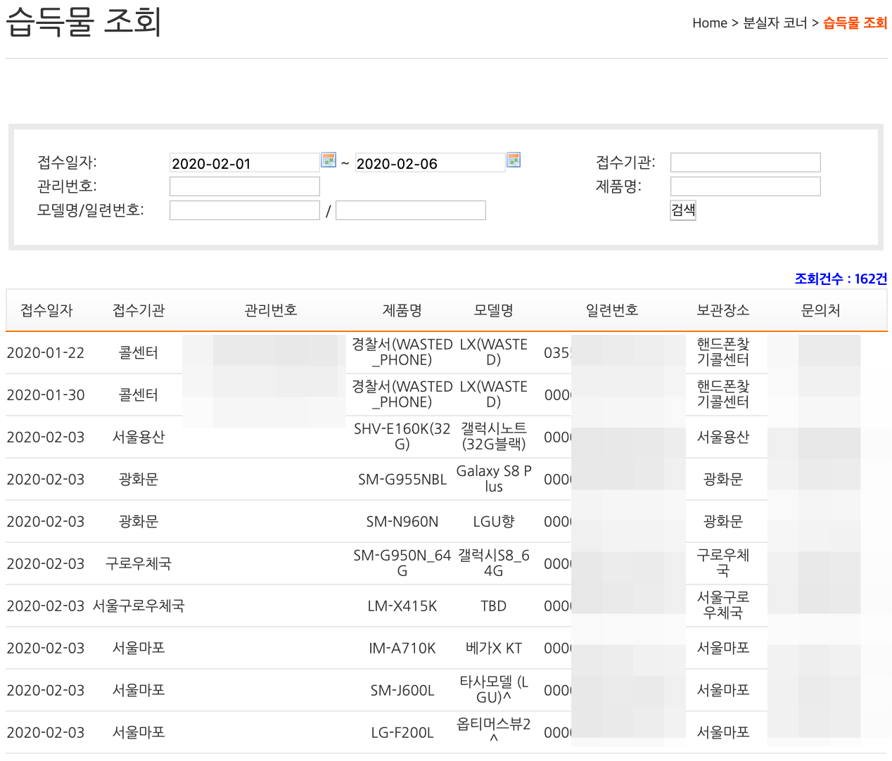Screen dimensions: 892x761
Task: Go to Home breadcrumb link
Action: coord(710,23)
